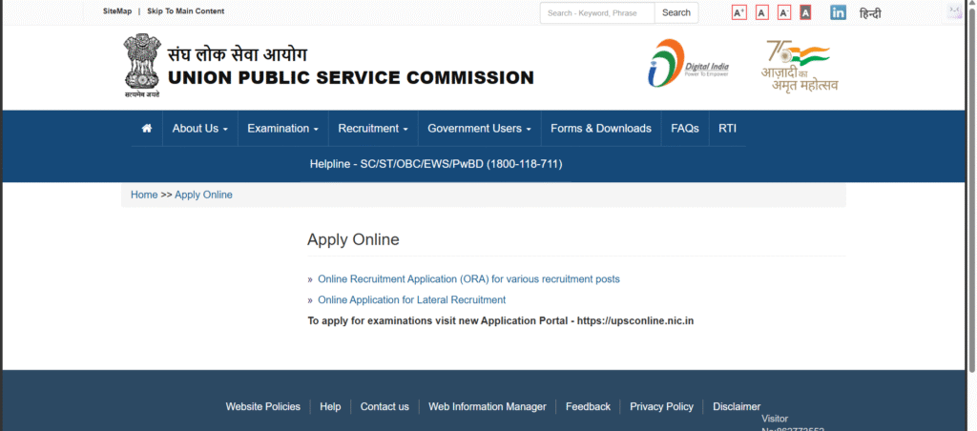Expand the Recruitment dropdown menu
This screenshot has width=977, height=431.
373,129
